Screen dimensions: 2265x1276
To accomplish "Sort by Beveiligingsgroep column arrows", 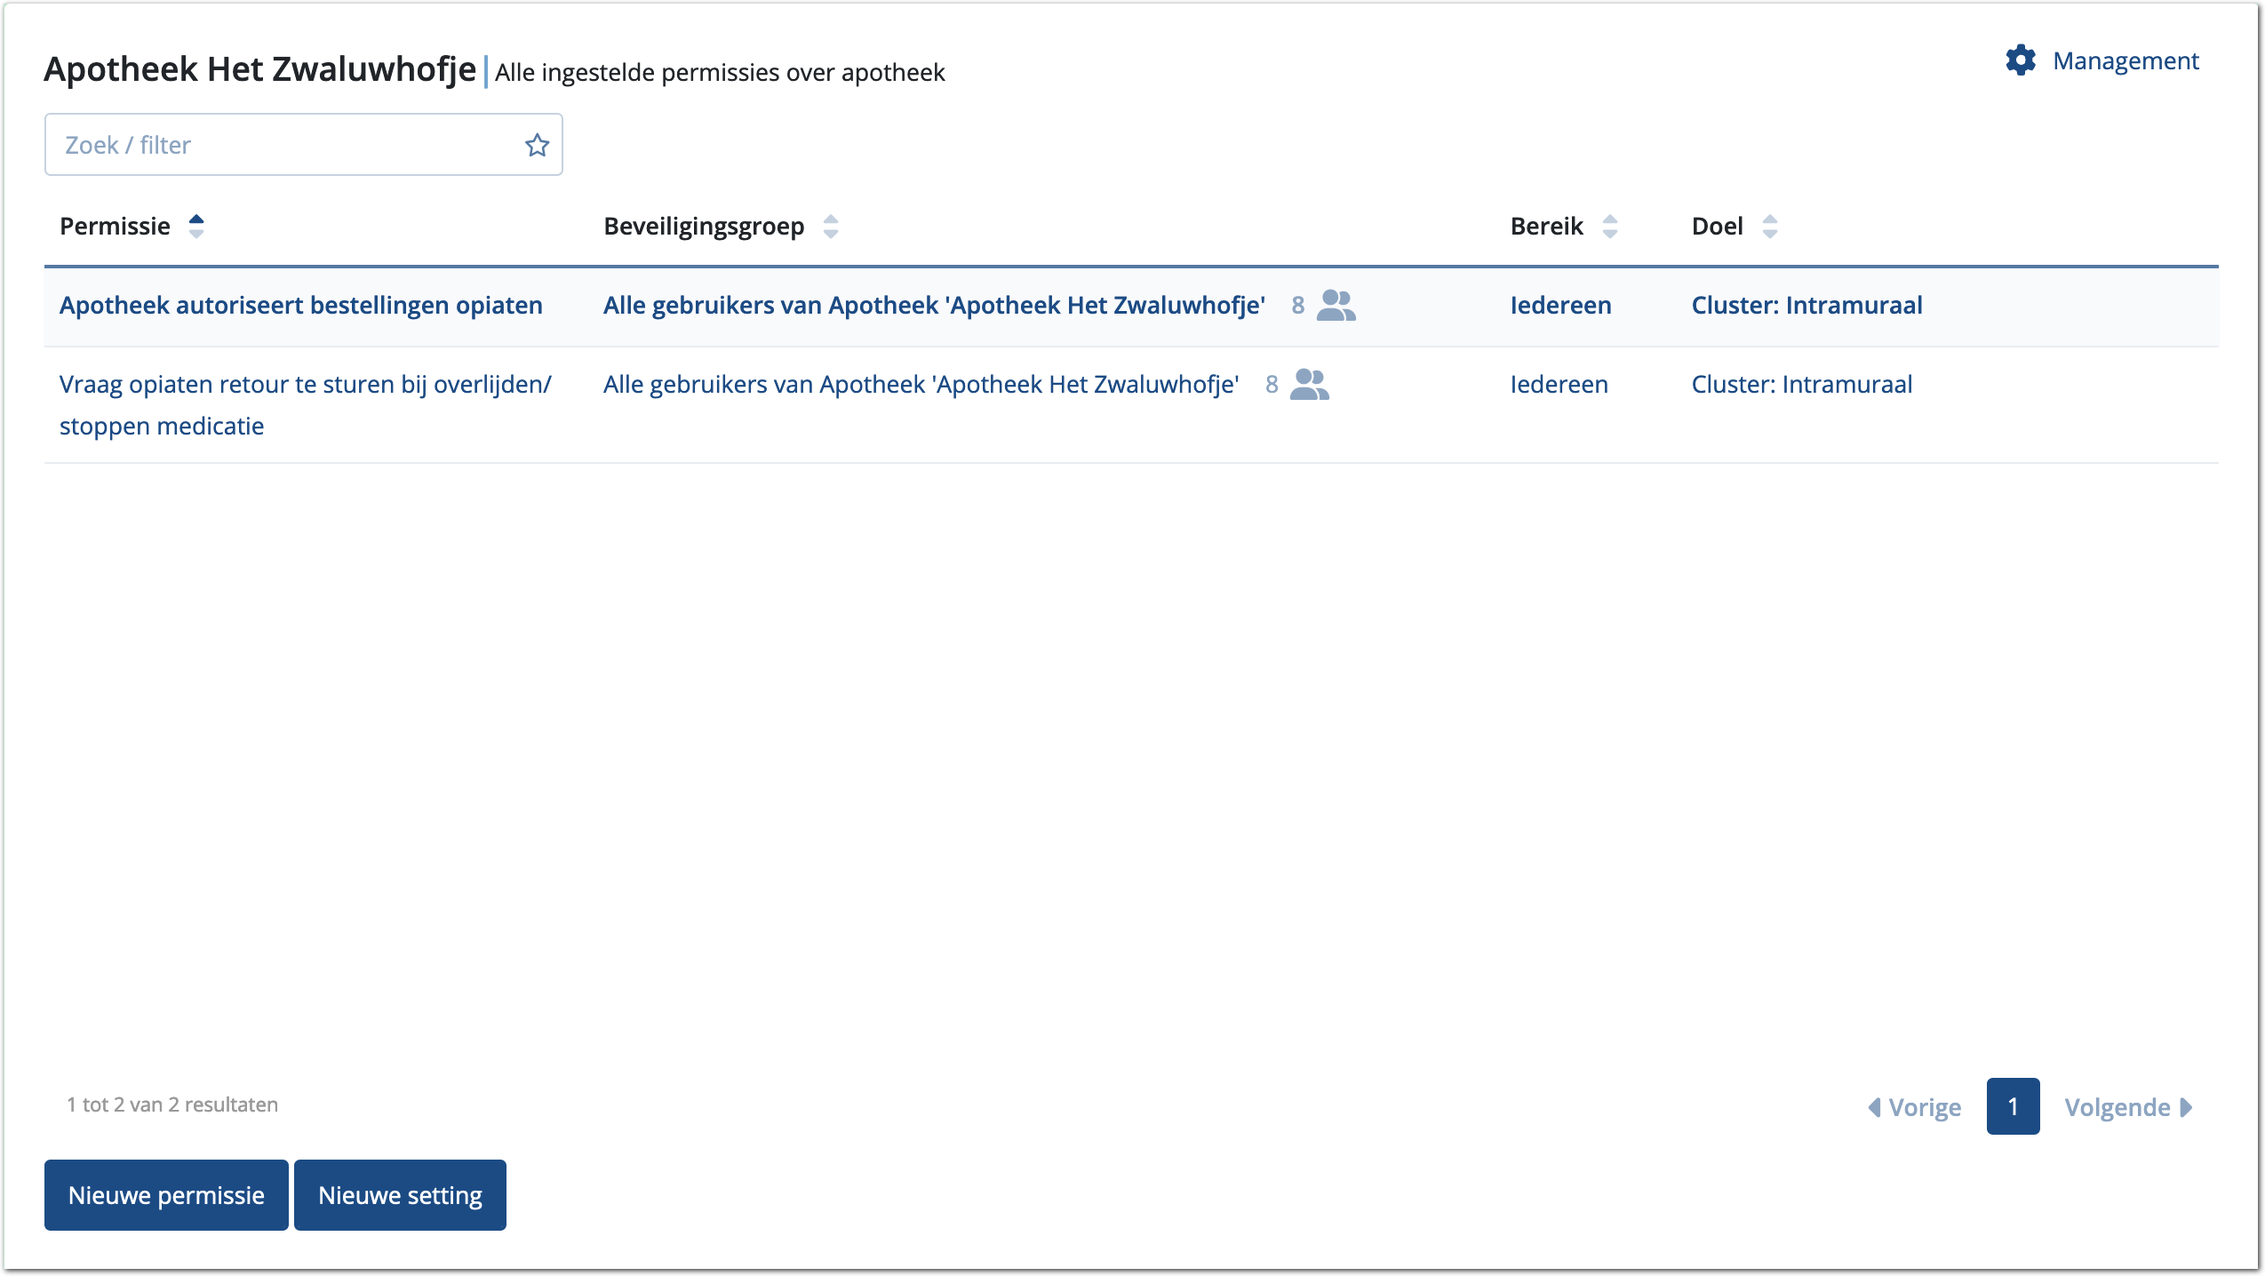I will click(x=831, y=227).
